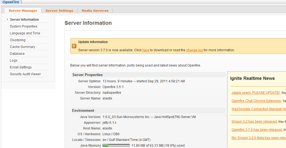Go to Clustering page
This screenshot has width=286, height=148.
tap(18, 40)
